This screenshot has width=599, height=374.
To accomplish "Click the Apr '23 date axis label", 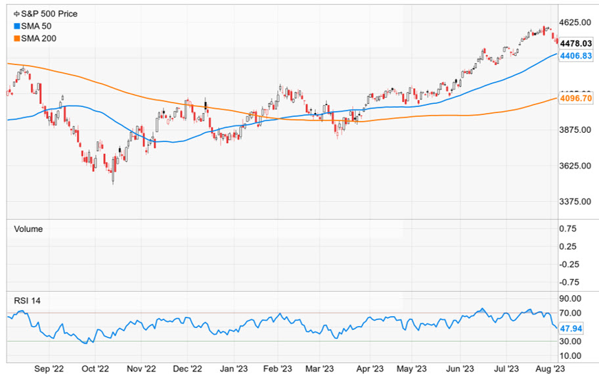I will 369,369.
